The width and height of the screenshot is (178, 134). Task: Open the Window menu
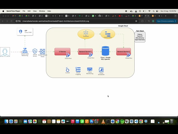click(x=42, y=11)
